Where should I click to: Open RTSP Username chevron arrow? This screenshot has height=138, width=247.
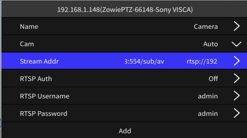(x=237, y=96)
